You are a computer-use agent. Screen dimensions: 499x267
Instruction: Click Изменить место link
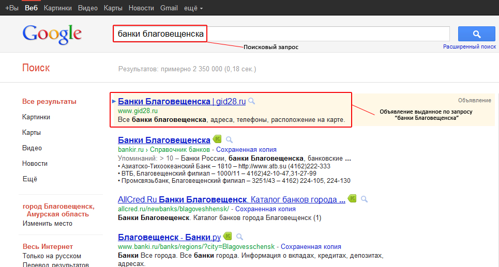[48, 224]
